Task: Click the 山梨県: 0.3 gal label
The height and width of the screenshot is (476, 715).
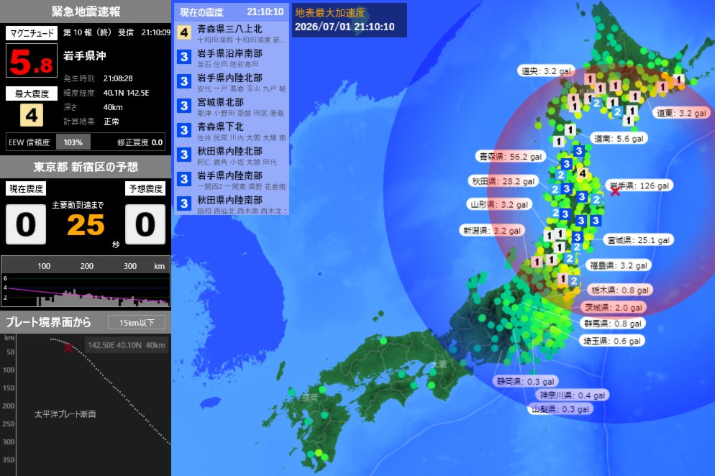Action: point(560,409)
